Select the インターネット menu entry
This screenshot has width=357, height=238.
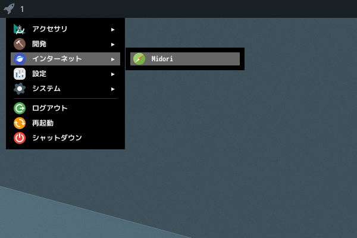tap(65, 59)
